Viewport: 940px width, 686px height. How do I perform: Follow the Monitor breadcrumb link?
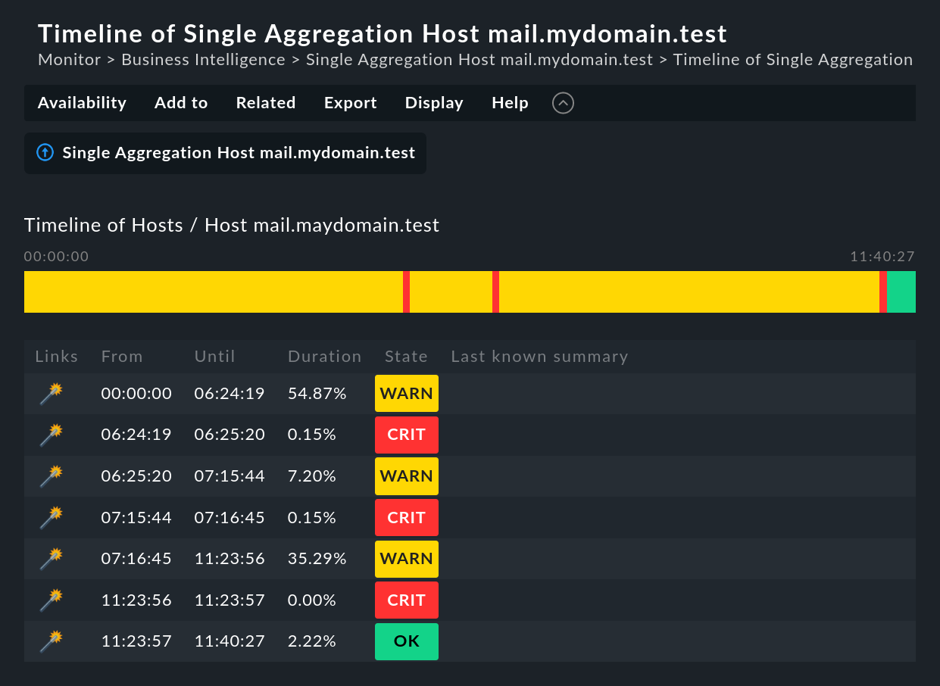[x=69, y=59]
